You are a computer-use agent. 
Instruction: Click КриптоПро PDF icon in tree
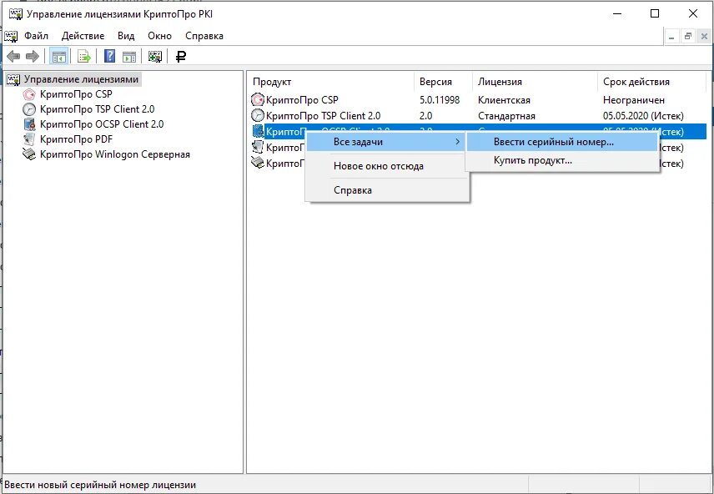coord(29,139)
